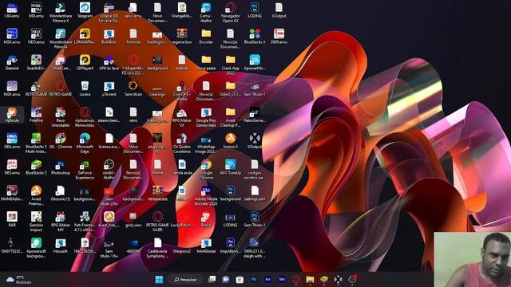This screenshot has width=511, height=287.
Task: Select the RPG Maker MV desktop icon
Action: pyautogui.click(x=61, y=222)
